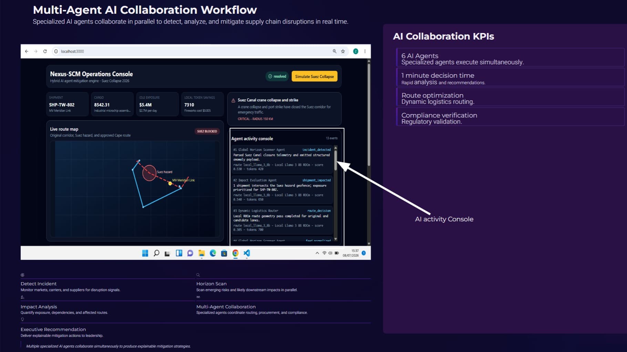Open the green Z profile avatar
This screenshot has height=352, width=627.
point(356,51)
